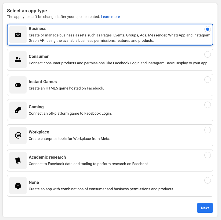Screen dimensions: 221x220
Task: Click the Instant Games controller icon
Action: [x=18, y=85]
